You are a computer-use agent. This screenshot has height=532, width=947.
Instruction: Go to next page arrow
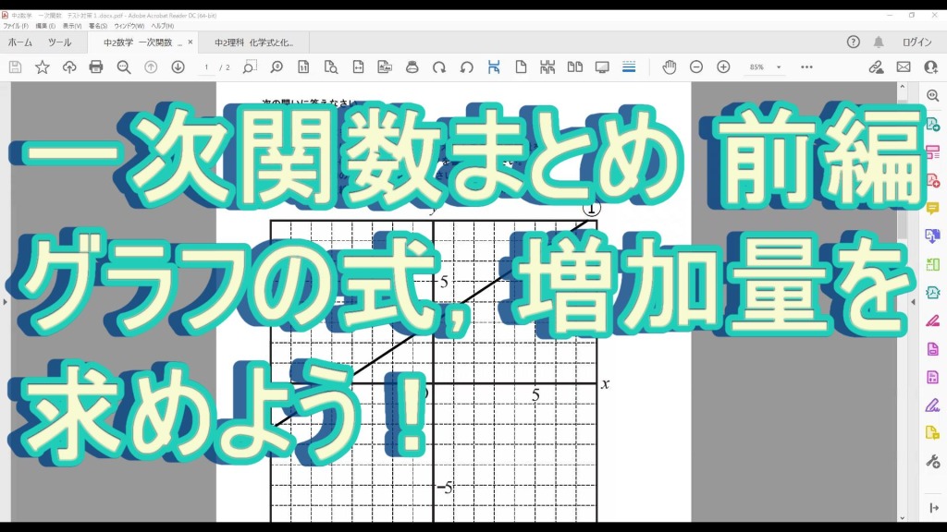pyautogui.click(x=178, y=67)
